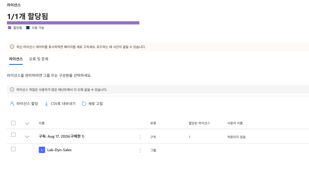The height and width of the screenshot is (182, 309).
Task: Click the assign license person icon
Action: 12,104
